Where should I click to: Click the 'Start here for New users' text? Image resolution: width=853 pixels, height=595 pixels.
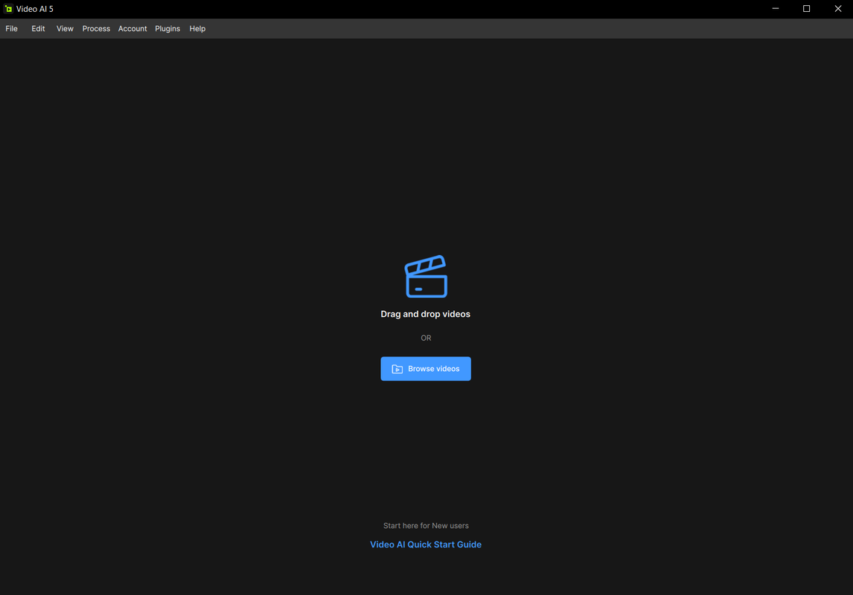426,525
